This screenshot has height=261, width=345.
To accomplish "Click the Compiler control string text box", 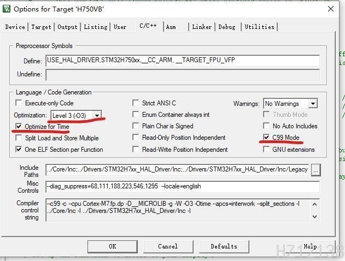I will coord(183,210).
